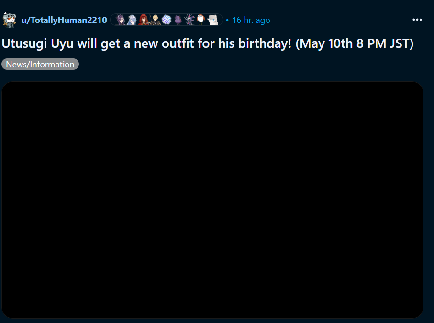Open the Utusugi Uyu birthday outfit post title

(208, 43)
